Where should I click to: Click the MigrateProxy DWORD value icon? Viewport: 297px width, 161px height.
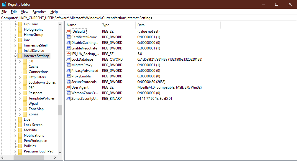coord(68,65)
